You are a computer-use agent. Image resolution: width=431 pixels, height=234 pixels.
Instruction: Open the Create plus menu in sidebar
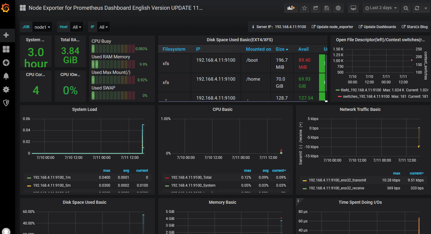tap(6, 35)
